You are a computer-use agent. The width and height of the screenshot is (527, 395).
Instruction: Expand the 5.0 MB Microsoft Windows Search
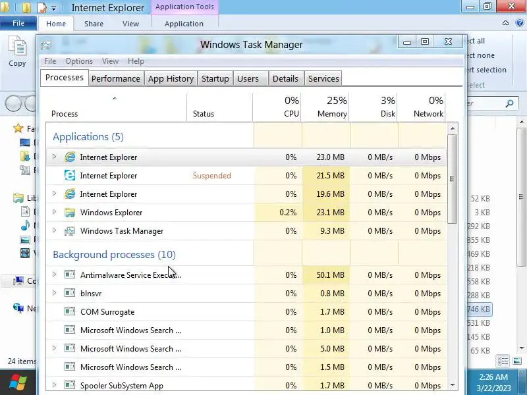(x=54, y=348)
